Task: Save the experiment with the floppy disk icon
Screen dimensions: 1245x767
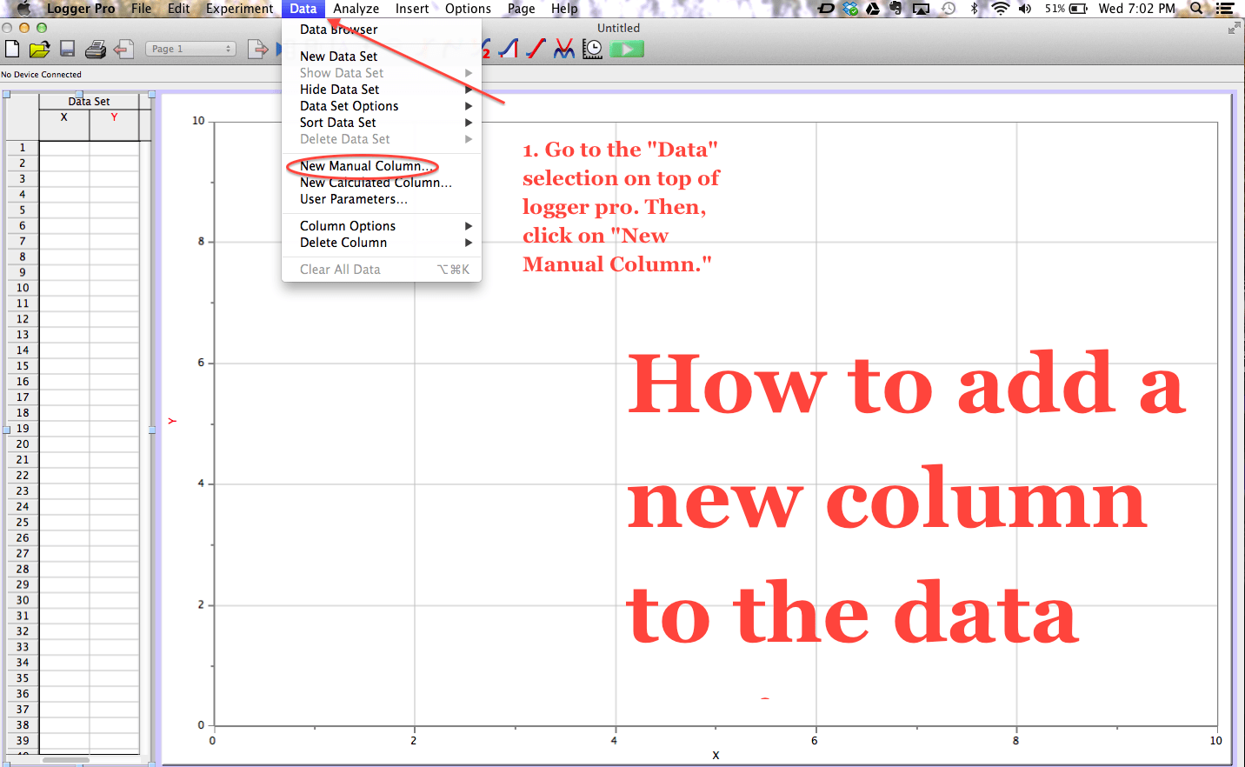Action: 67,49
